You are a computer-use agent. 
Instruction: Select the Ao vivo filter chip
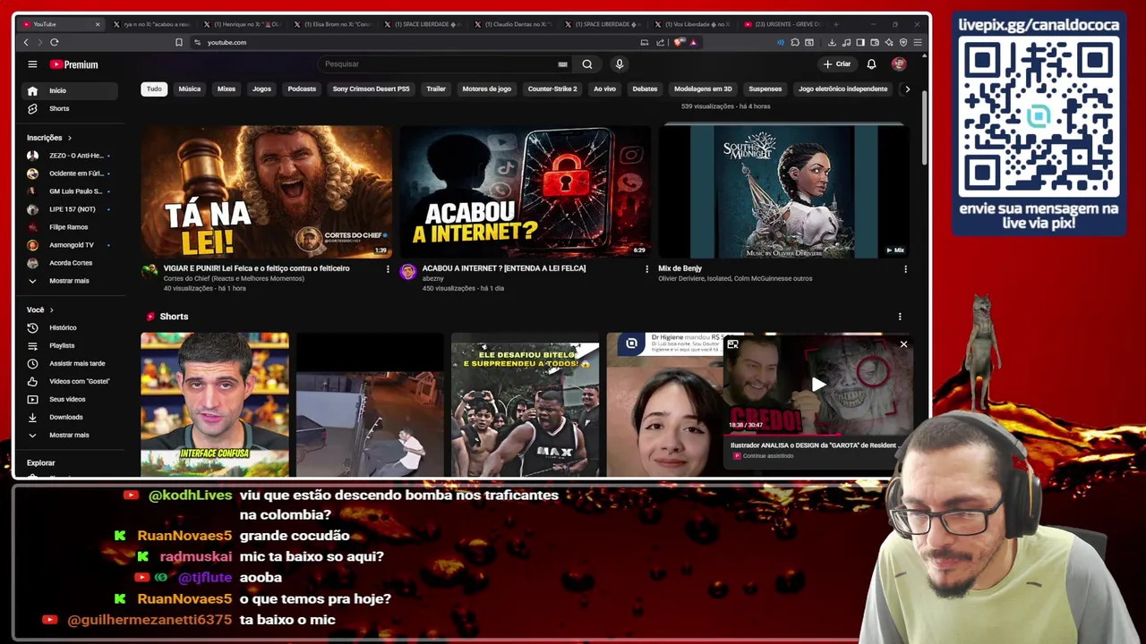(x=604, y=89)
